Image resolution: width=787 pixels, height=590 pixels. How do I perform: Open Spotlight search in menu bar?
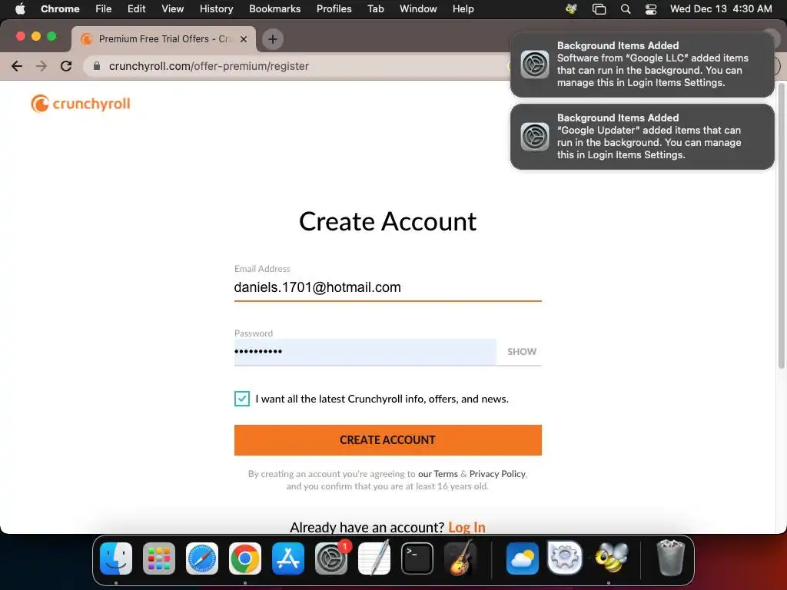pyautogui.click(x=626, y=8)
